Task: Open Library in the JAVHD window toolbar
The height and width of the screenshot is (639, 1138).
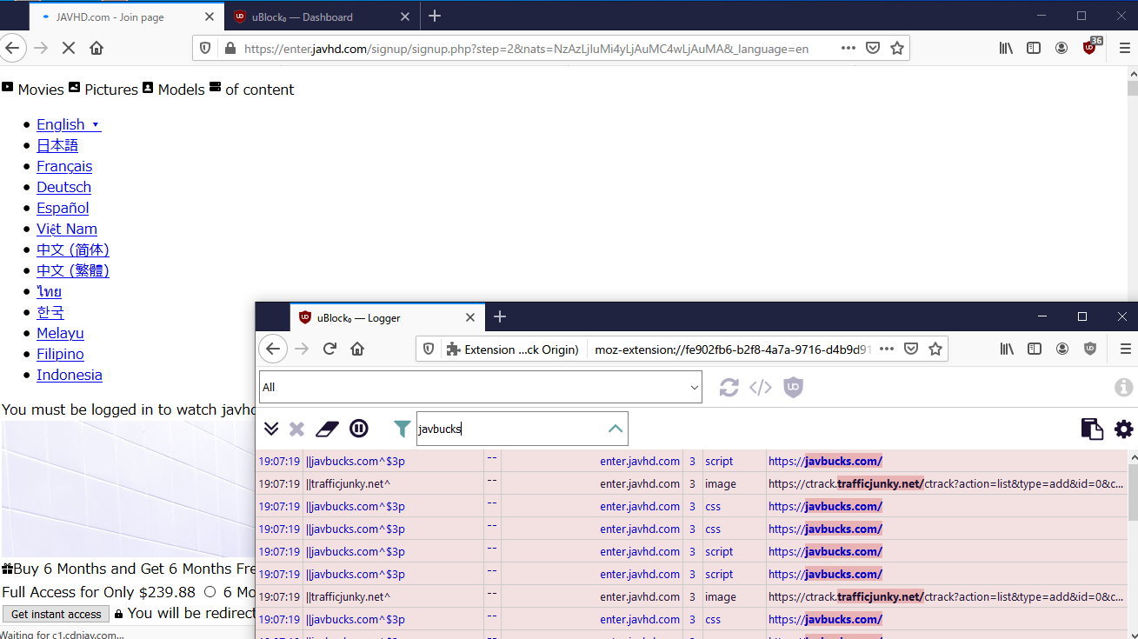Action: 1006,49
